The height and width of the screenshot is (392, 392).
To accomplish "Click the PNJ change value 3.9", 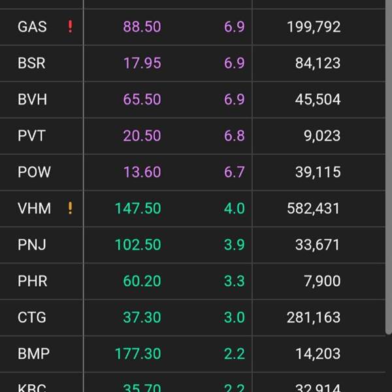I will coord(234,245).
